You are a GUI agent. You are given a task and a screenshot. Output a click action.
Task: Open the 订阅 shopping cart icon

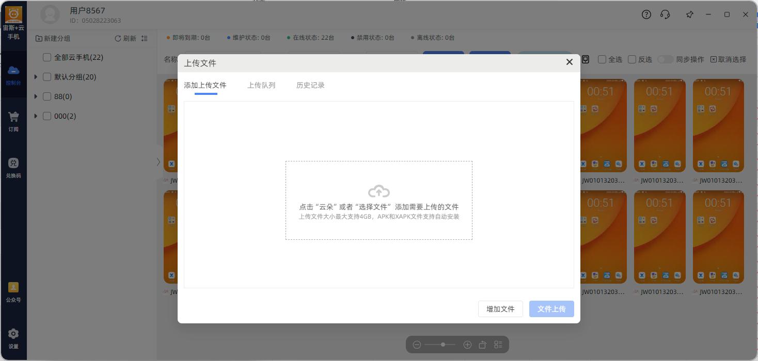pos(13,117)
